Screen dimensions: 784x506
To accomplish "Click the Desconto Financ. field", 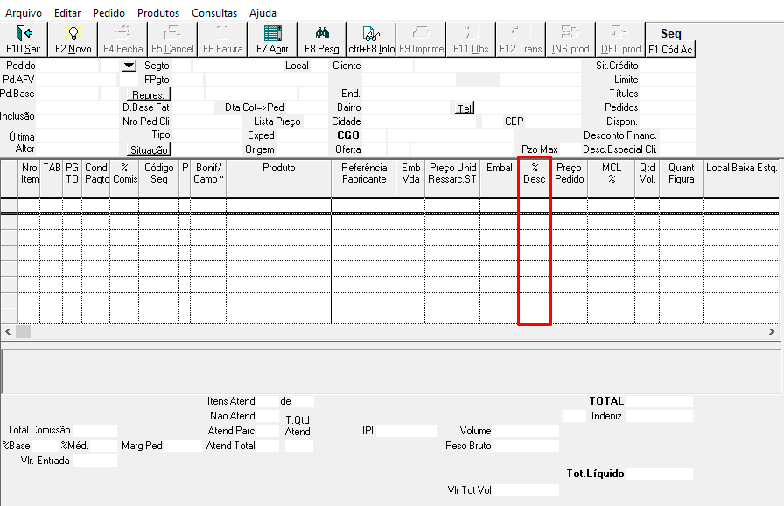I will (x=676, y=135).
